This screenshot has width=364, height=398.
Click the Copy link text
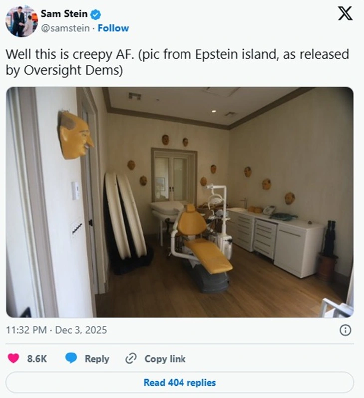(x=165, y=359)
